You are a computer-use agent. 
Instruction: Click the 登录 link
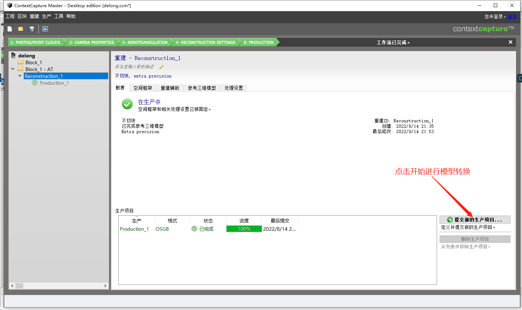coord(512,17)
